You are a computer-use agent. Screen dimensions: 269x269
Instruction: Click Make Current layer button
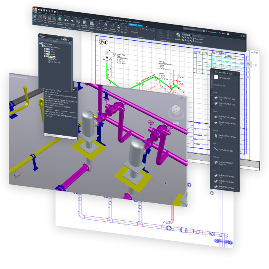[x=198, y=39]
